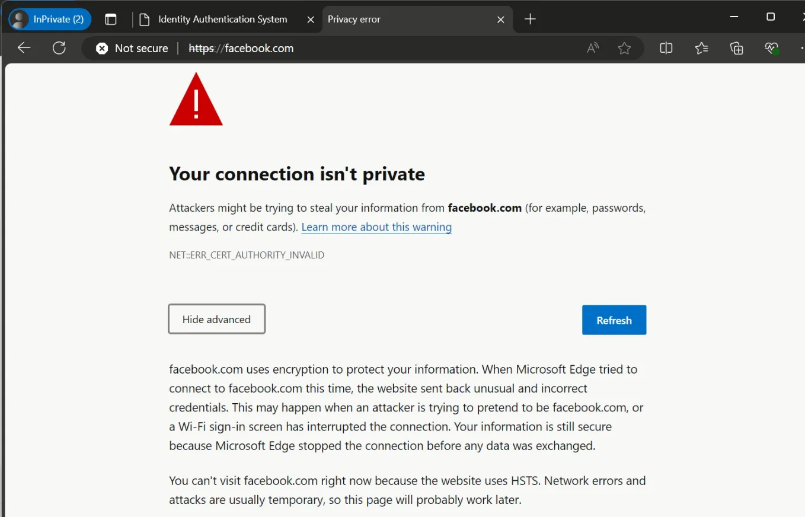Select the Privacy error tab
Viewport: 805px width, 517px height.
pos(379,20)
